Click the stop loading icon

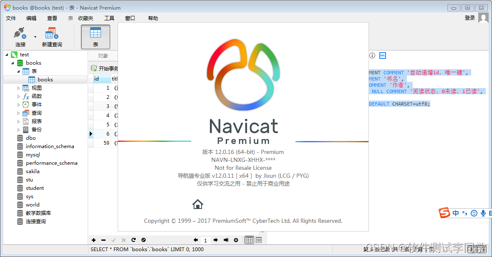[x=144, y=240]
